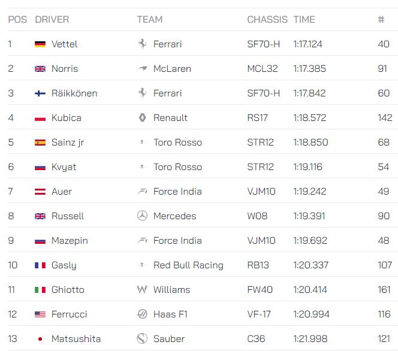
Task: Click Vettel's lap time 1:17.124
Action: point(309,44)
